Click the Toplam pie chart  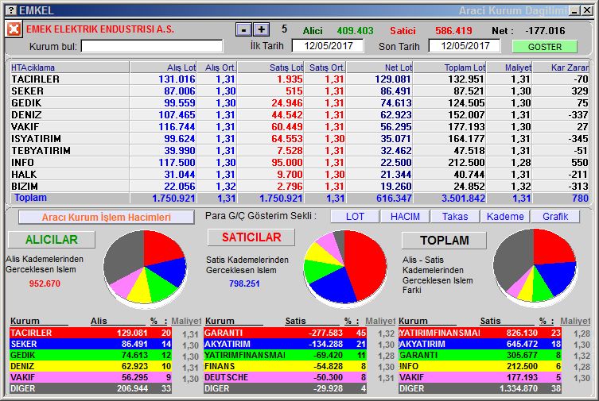(x=535, y=266)
